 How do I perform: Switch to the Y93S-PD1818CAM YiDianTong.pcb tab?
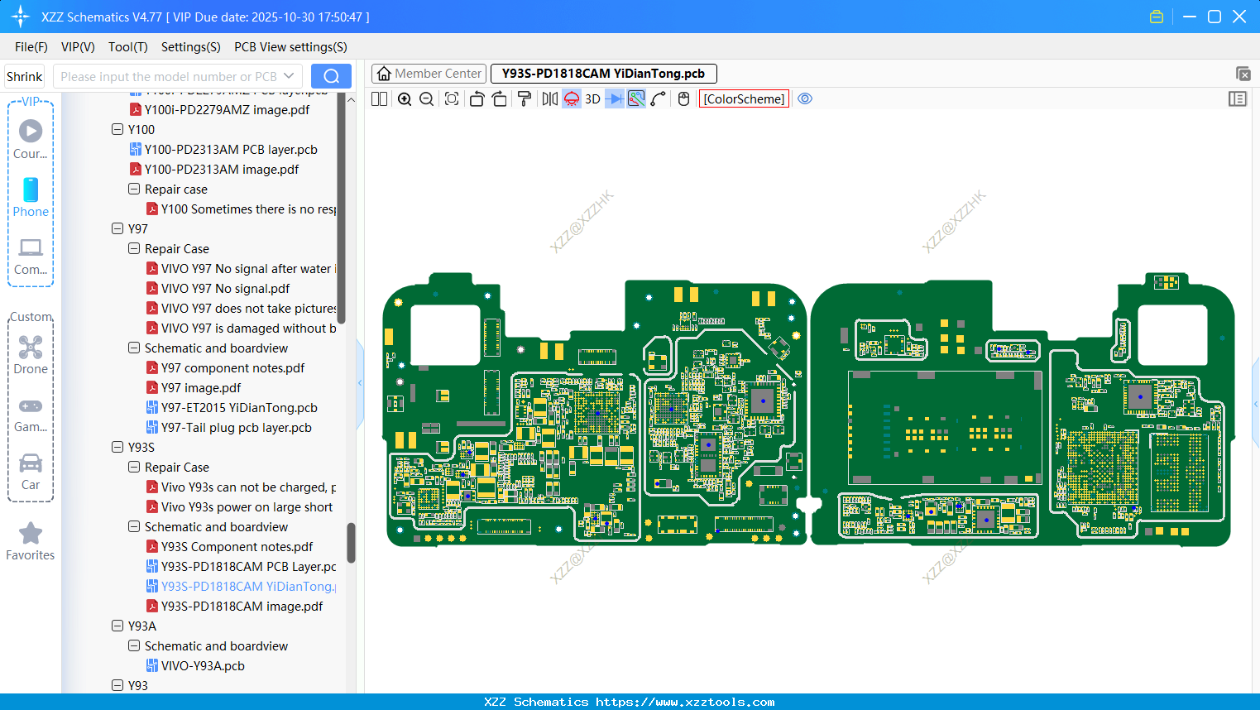pyautogui.click(x=603, y=73)
